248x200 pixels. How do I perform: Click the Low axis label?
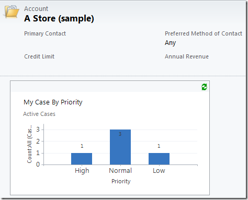[x=159, y=171]
